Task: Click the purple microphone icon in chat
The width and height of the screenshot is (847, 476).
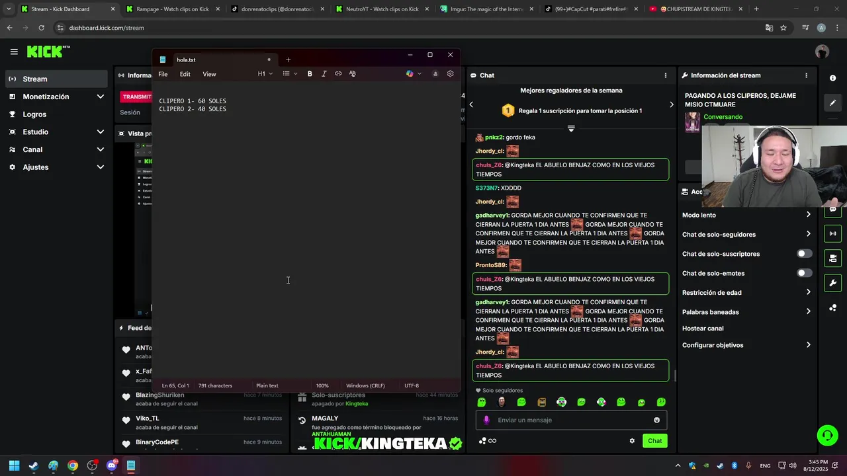Action: coord(486,420)
